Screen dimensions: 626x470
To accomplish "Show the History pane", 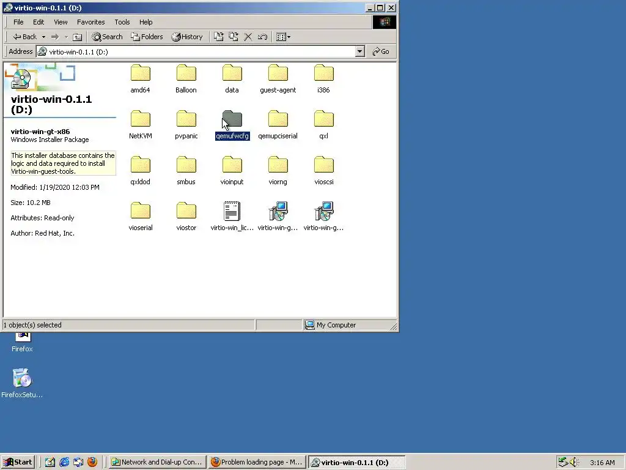I will 187,37.
